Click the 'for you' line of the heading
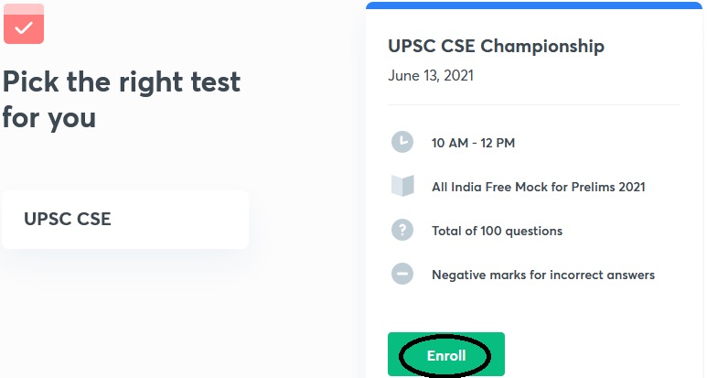This screenshot has height=378, width=707. pyautogui.click(x=49, y=118)
